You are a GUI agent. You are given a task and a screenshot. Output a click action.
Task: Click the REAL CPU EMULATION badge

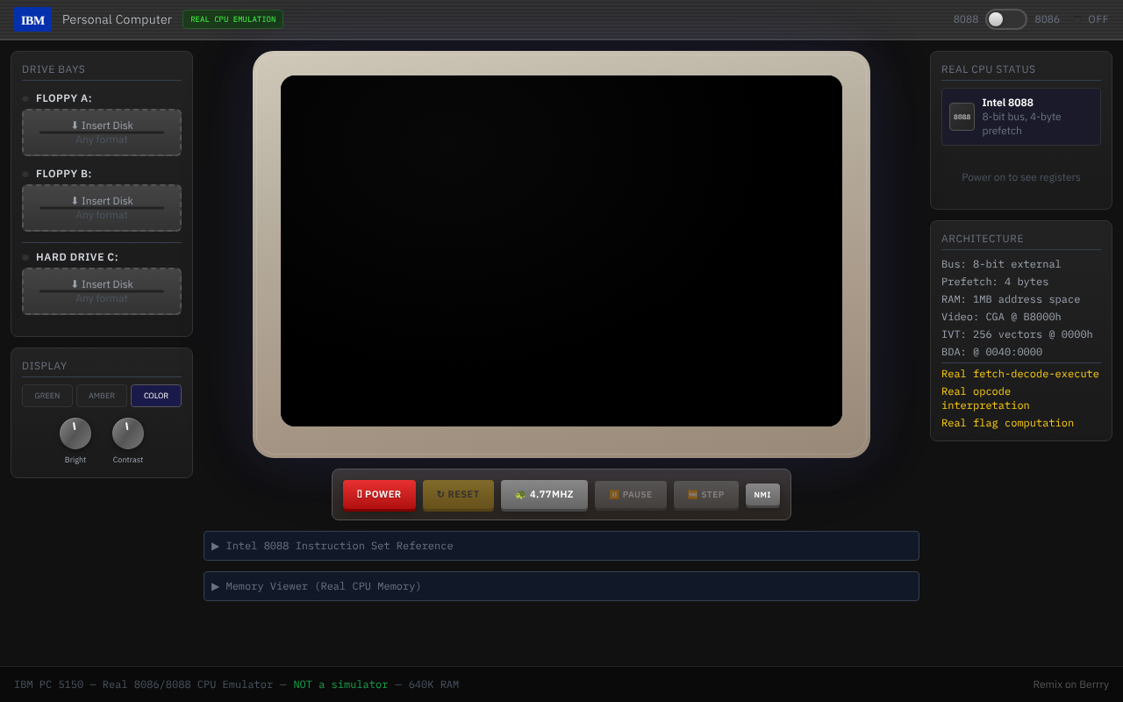pyautogui.click(x=232, y=18)
